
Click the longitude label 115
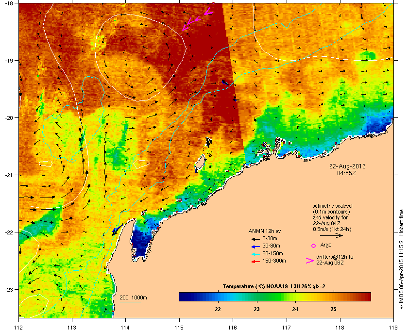[x=179, y=327]
